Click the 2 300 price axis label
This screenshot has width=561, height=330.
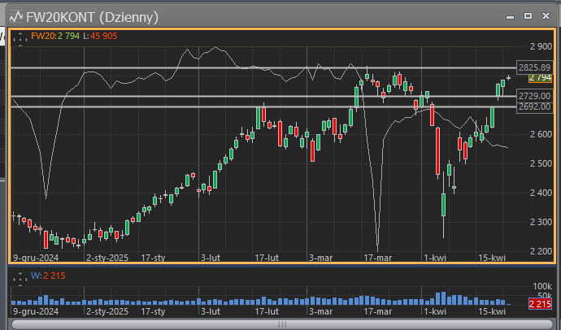coord(541,222)
